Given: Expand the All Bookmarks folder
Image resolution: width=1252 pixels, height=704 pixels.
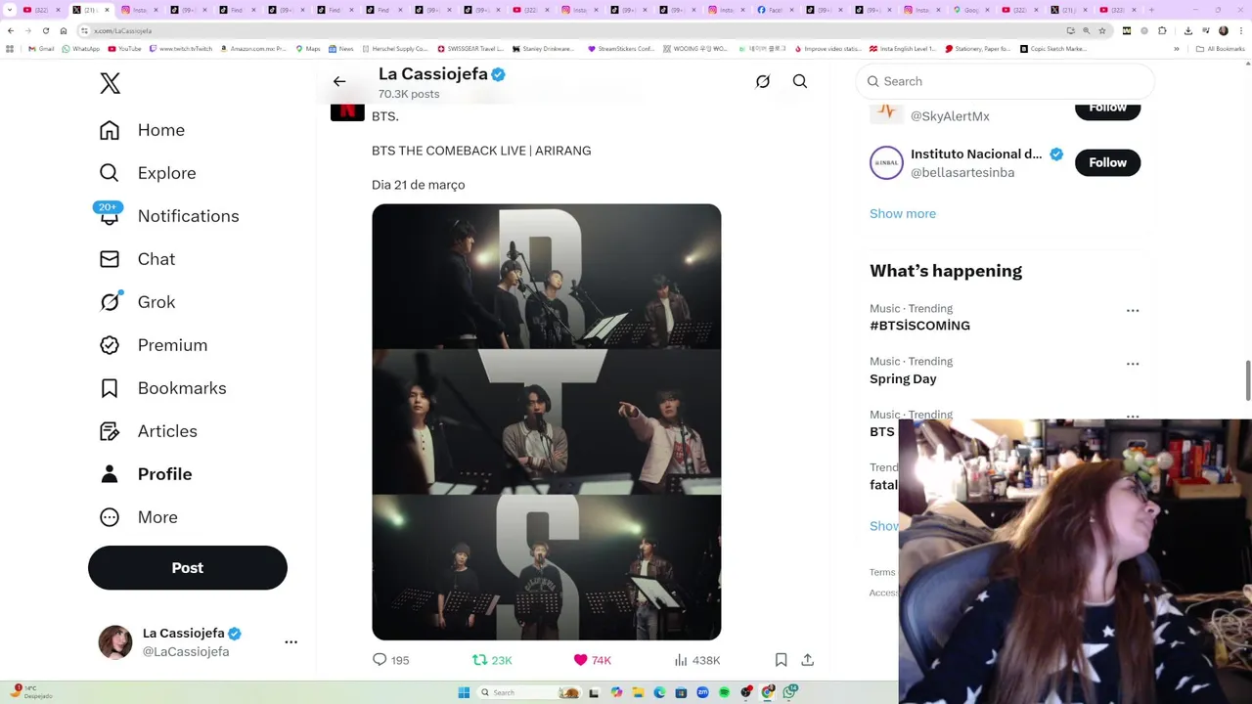Looking at the screenshot, I should [1221, 49].
